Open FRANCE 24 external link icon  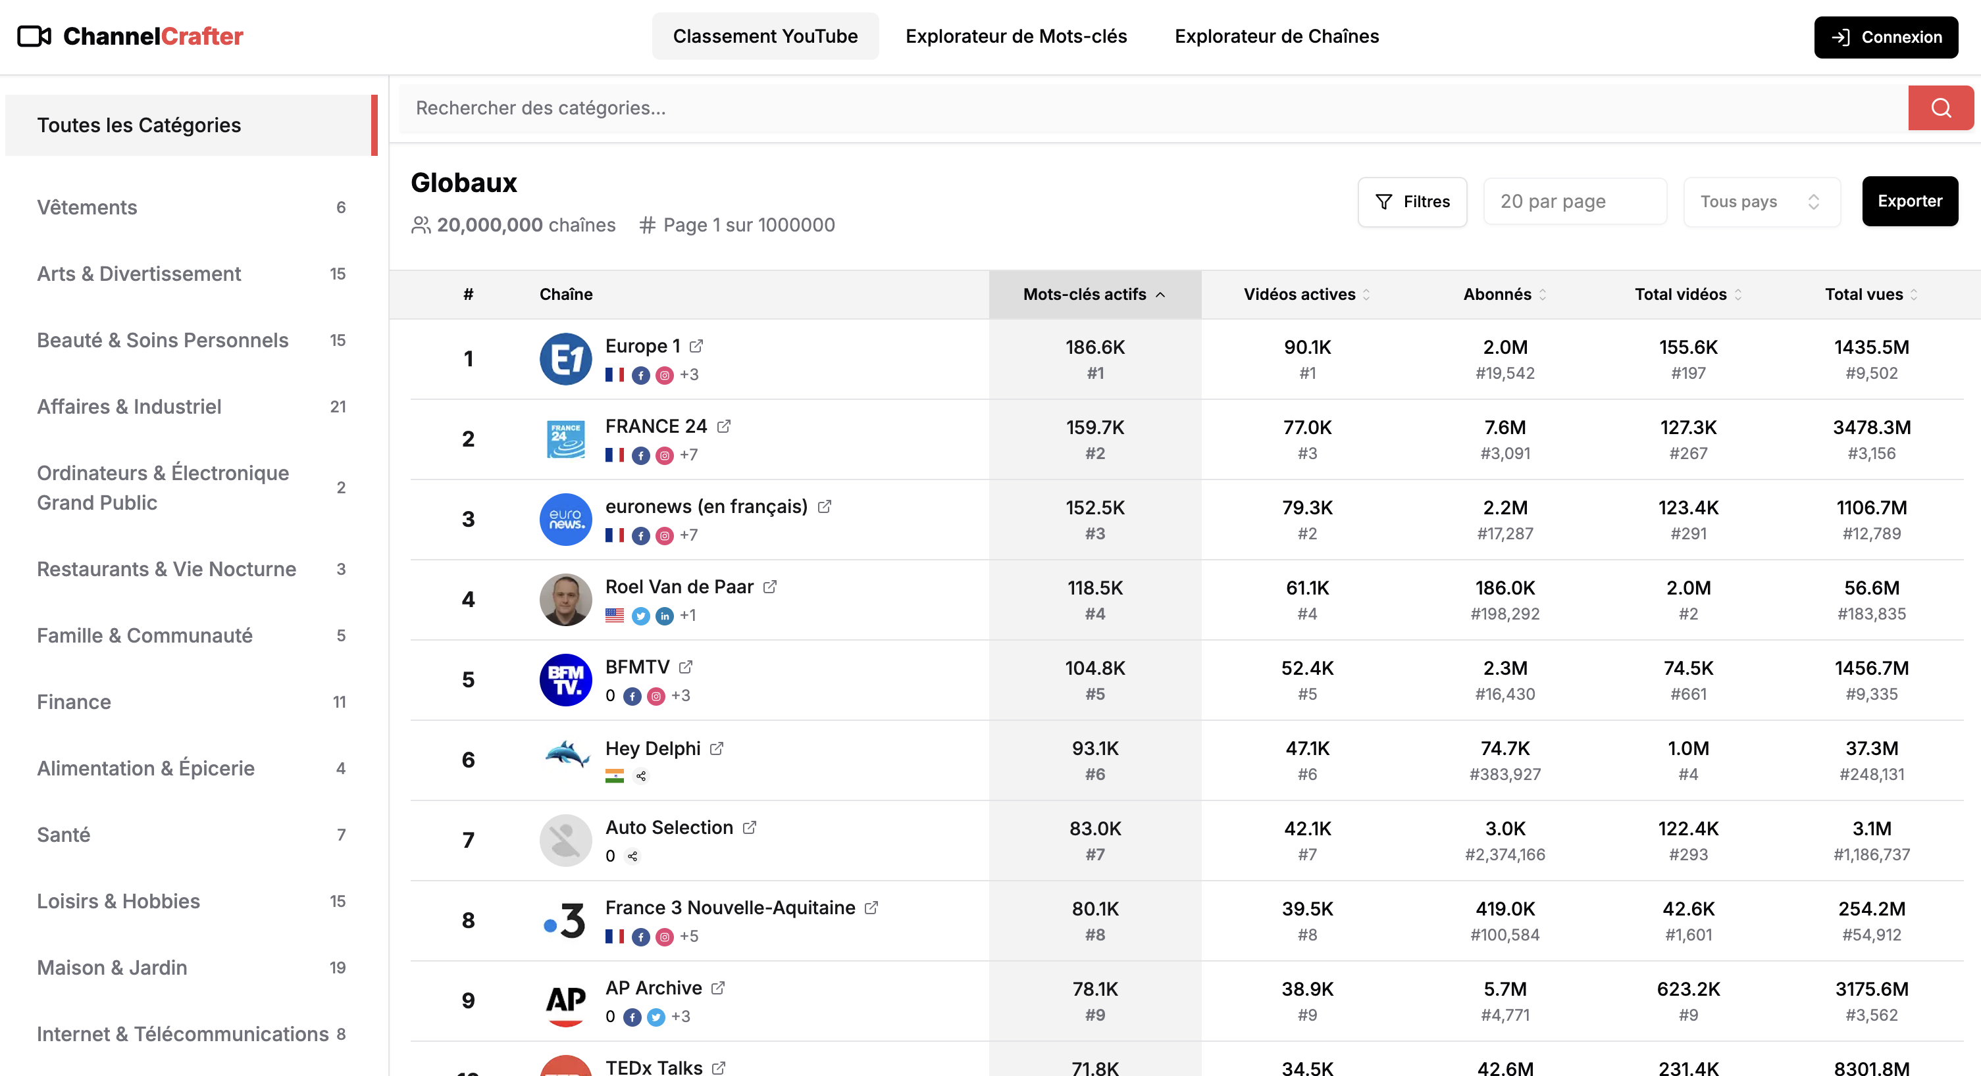point(724,426)
